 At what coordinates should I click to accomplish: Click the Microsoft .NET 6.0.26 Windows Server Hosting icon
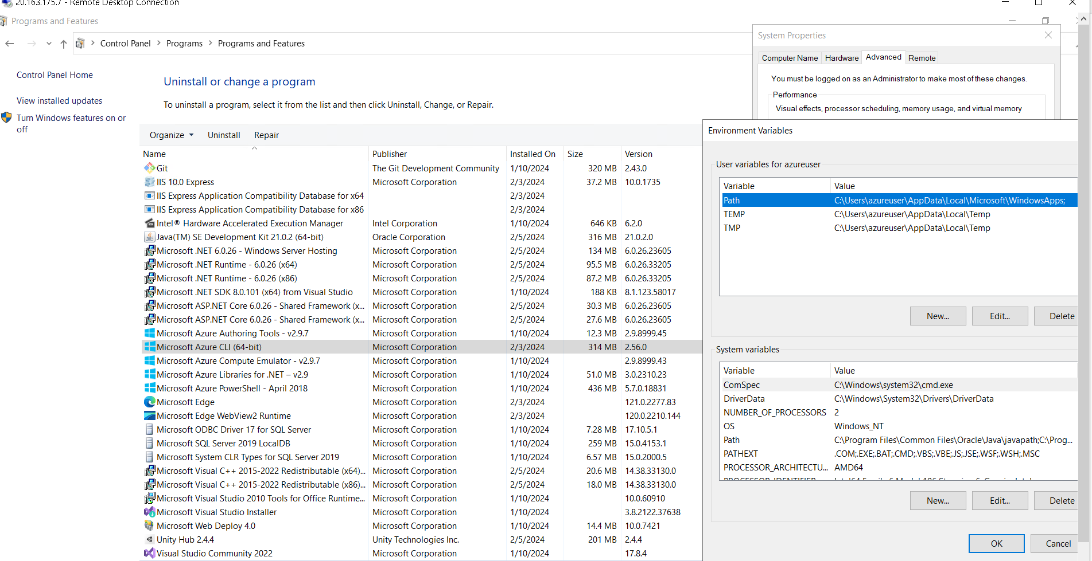(149, 250)
